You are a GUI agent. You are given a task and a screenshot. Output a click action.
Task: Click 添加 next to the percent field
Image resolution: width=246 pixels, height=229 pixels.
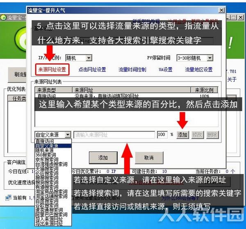pos(182,135)
